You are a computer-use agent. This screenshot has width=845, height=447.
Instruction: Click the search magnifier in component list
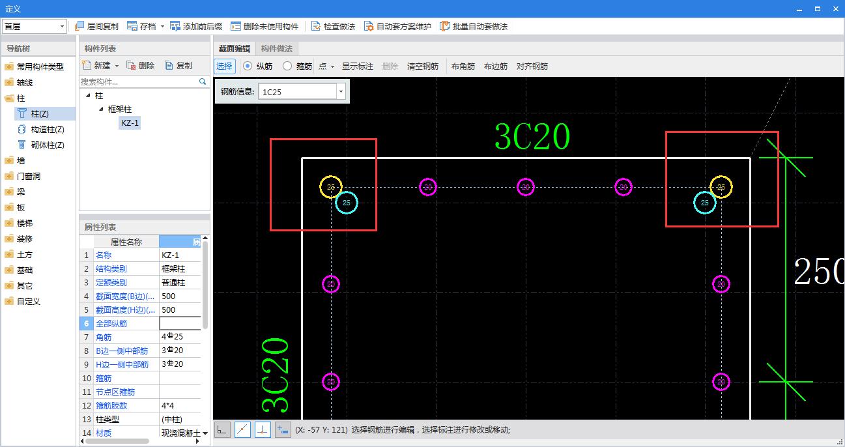point(203,82)
